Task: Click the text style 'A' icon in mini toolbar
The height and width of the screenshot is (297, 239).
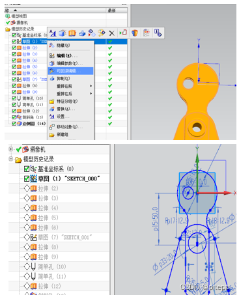Action: (53, 33)
